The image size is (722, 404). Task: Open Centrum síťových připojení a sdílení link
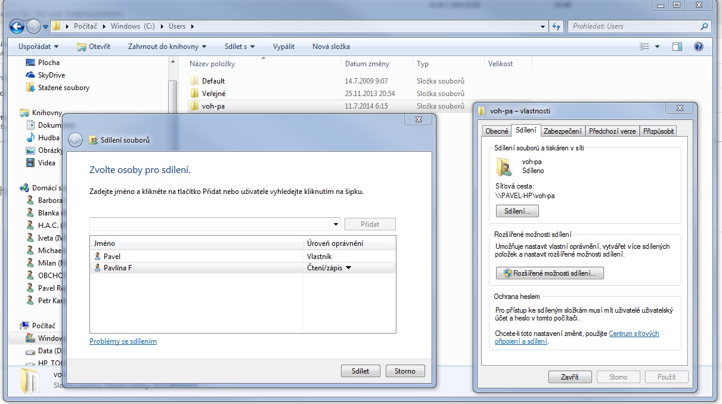click(577, 338)
